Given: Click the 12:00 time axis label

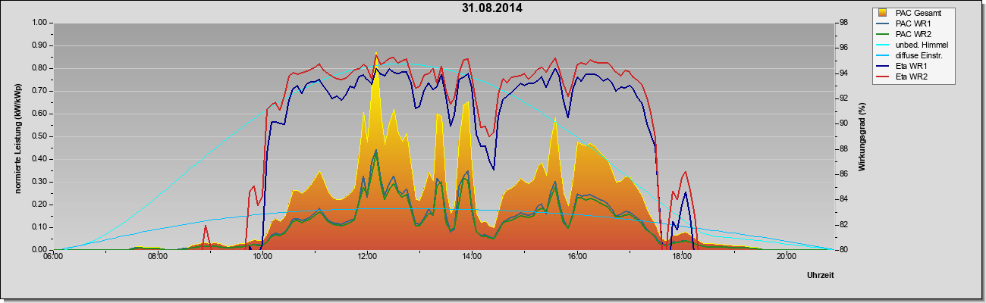Looking at the screenshot, I should click(367, 256).
